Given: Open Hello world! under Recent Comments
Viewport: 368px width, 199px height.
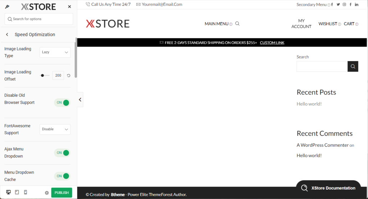Looking at the screenshot, I should coord(309,156).
